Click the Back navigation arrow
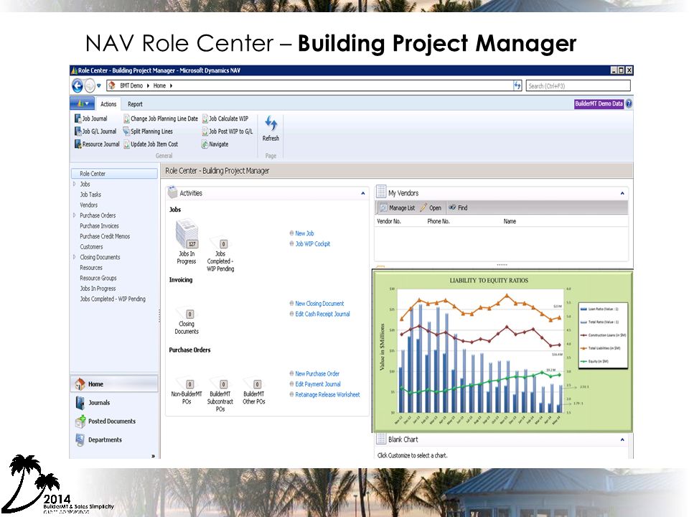 coord(78,85)
